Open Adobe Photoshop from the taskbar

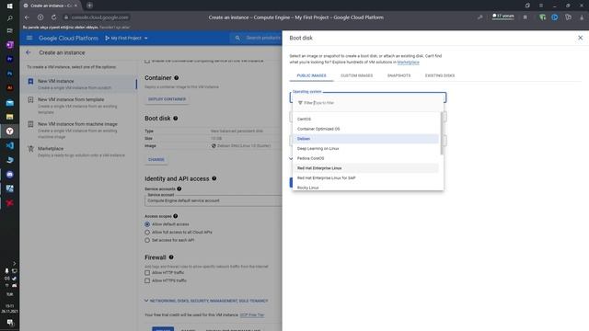click(10, 74)
